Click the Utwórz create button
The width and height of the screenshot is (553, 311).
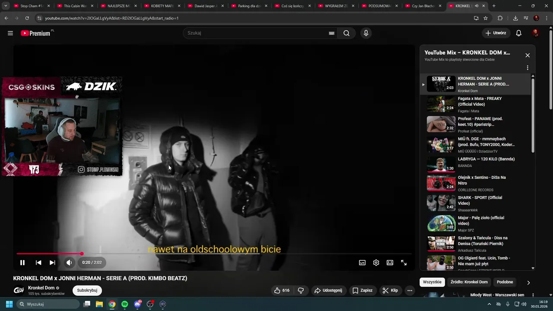point(496,33)
